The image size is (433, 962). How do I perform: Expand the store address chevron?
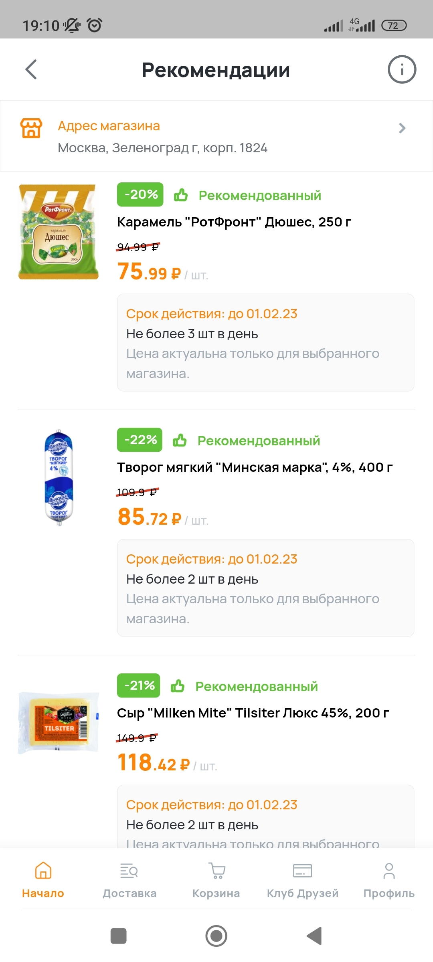[402, 128]
